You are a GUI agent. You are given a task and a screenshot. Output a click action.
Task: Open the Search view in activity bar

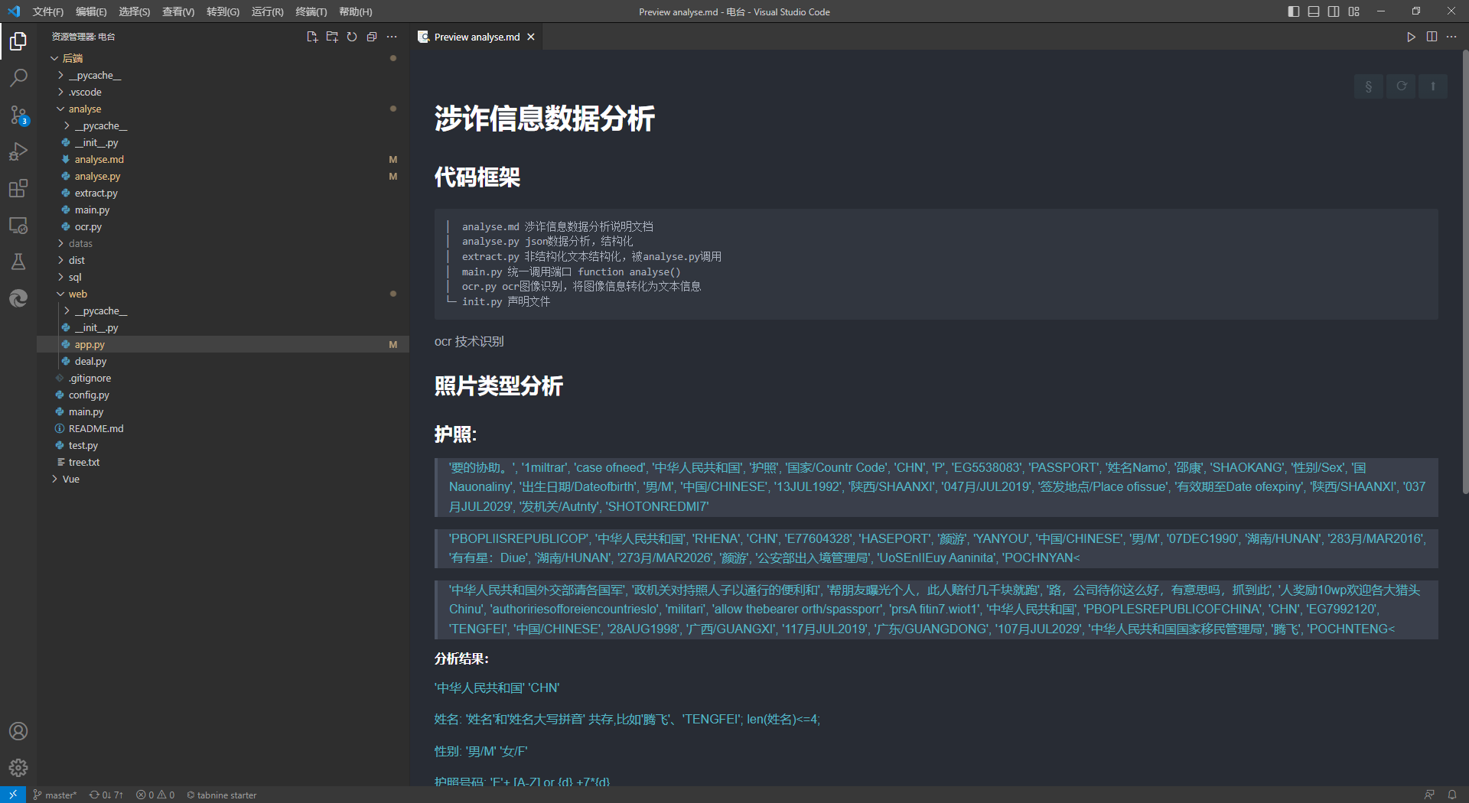coord(18,78)
